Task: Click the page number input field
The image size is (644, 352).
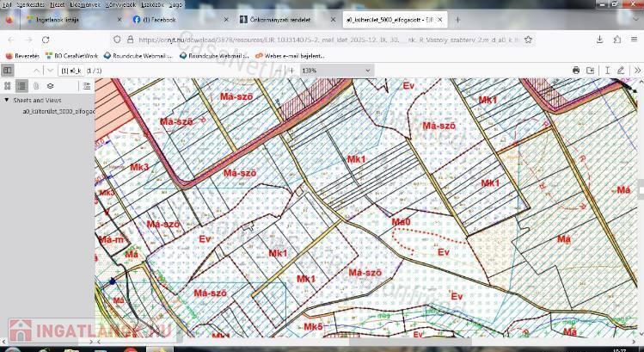Action: [x=71, y=71]
